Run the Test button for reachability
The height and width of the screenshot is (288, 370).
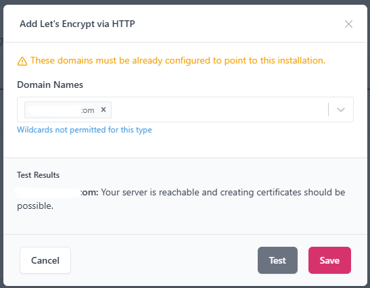277,260
